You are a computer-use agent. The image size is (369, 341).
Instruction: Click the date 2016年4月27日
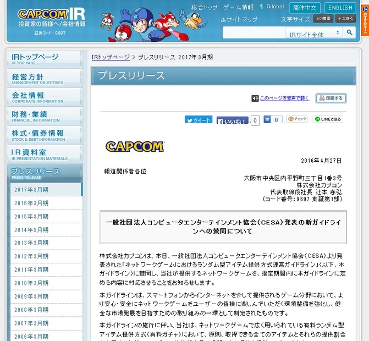click(321, 161)
